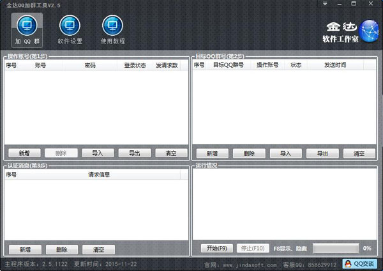
Task: Click 登录状态 column header
Action: tap(135, 65)
